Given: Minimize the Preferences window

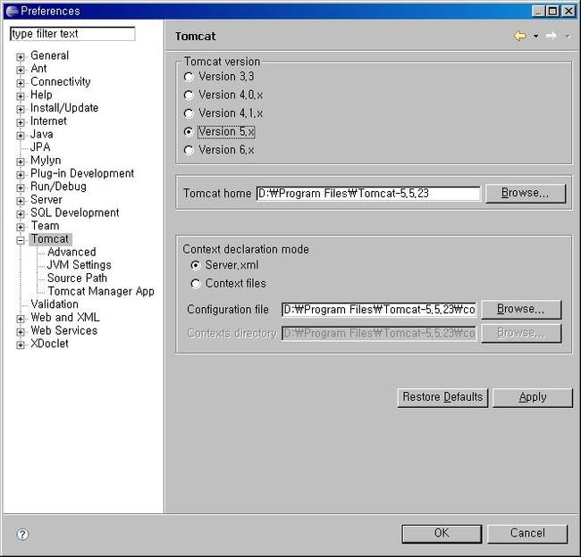Looking at the screenshot, I should (539, 11).
